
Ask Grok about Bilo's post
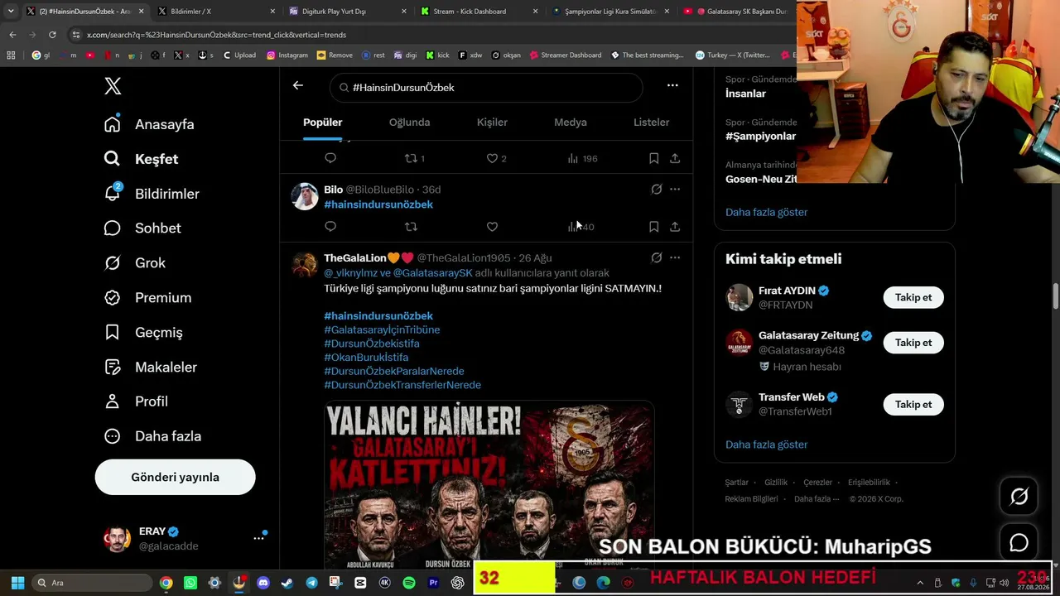[657, 190]
